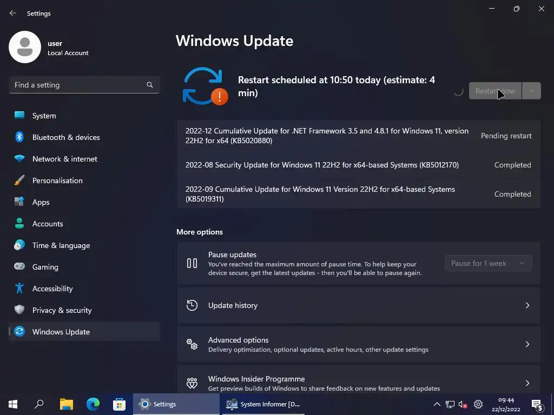The height and width of the screenshot is (415, 554).
Task: Expand the dropdown arrow next to Restart now
Action: (531, 91)
